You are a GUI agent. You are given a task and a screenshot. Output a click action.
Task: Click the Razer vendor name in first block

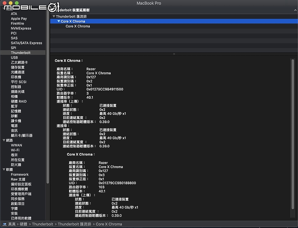(x=91, y=69)
